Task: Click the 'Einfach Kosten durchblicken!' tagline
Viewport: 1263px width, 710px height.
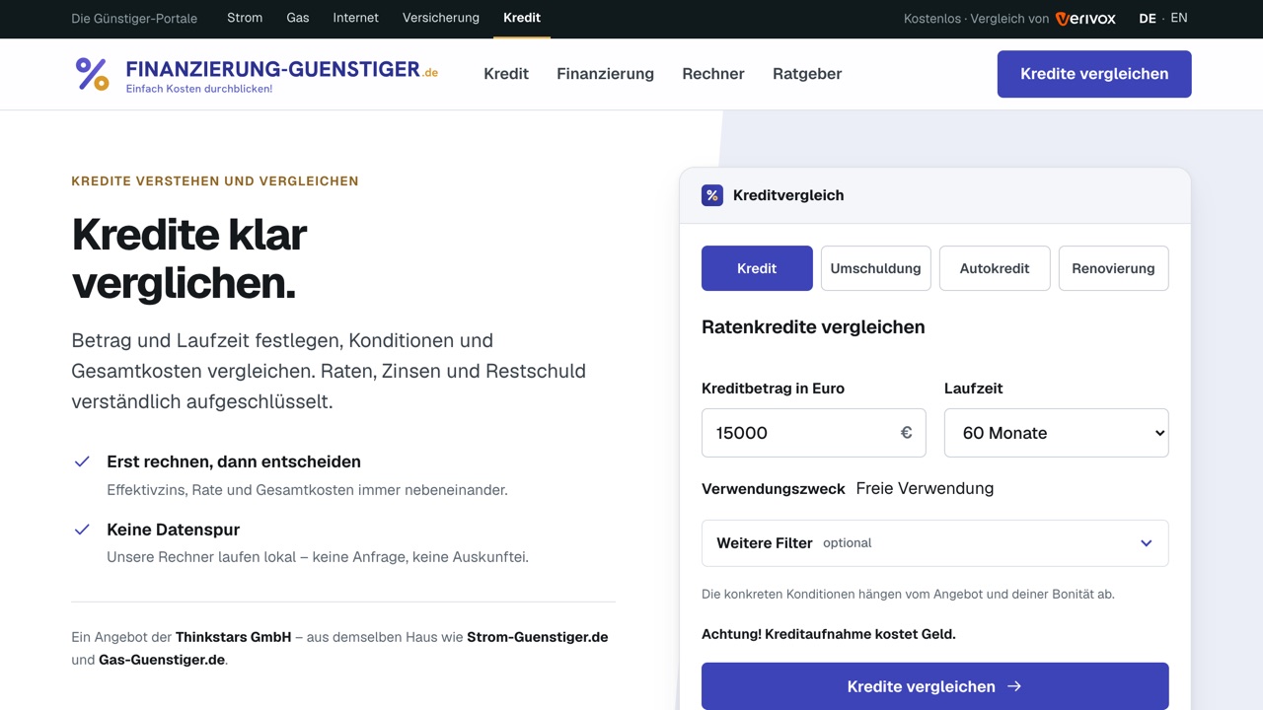Action: 199,89
